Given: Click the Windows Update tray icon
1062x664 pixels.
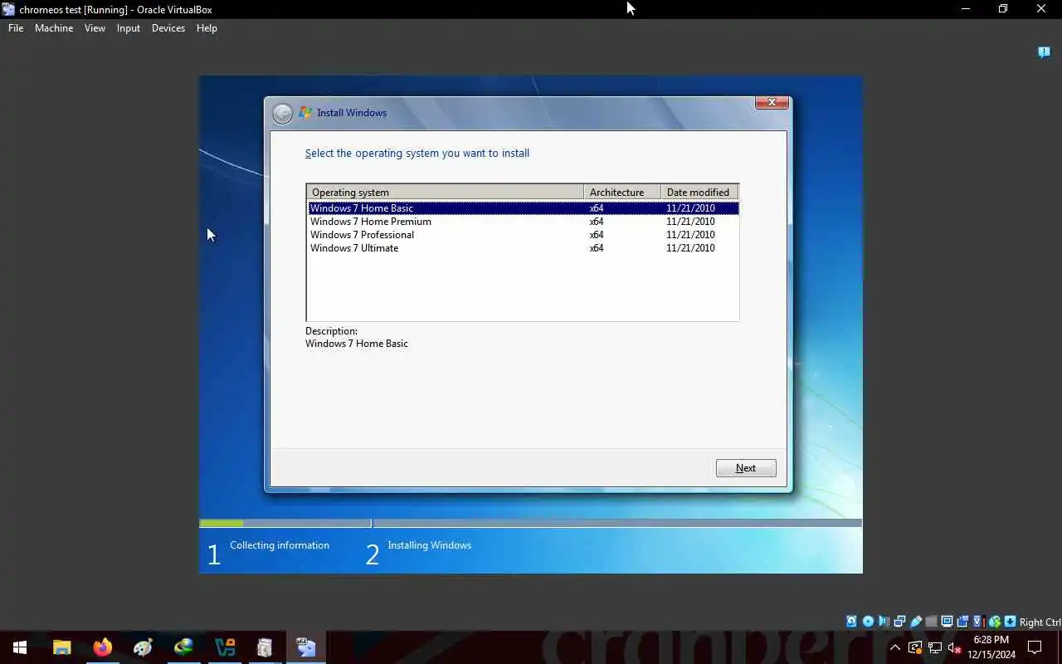Looking at the screenshot, I should point(915,647).
